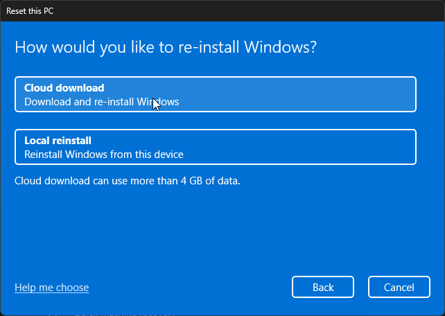Click the bold 'Cloud download' label
The height and width of the screenshot is (316, 445).
tap(64, 88)
